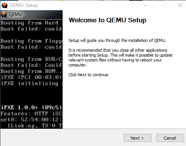Click the "iPXE 1.0.0+" version line

click(32, 108)
